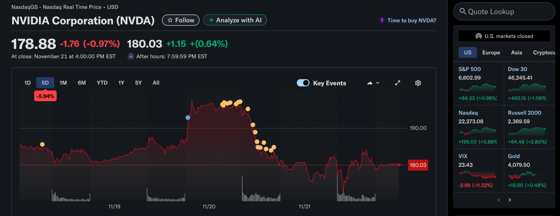
Task: Click the Gold value 4,079.50
Action: pos(519,165)
